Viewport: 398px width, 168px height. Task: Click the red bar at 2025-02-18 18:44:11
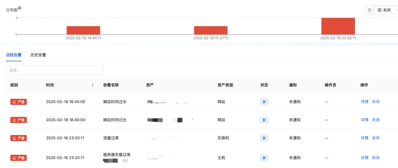[84, 30]
